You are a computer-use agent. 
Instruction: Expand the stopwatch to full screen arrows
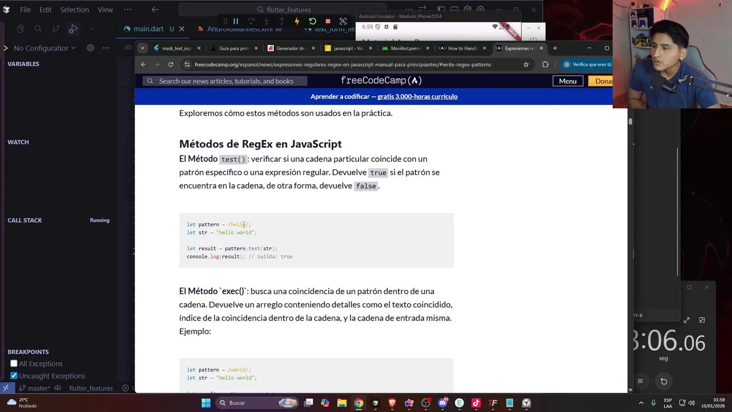[686, 320]
